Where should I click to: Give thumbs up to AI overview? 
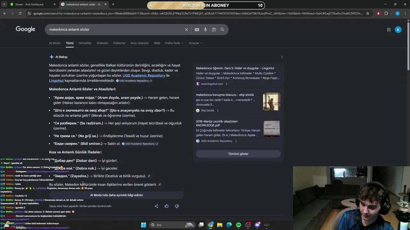point(167,206)
